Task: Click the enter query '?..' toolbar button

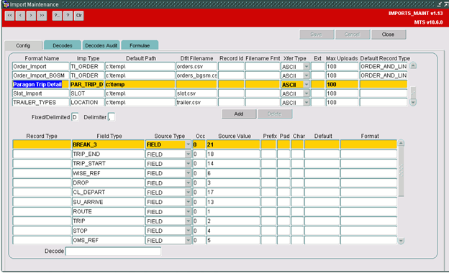Action: 57,15
